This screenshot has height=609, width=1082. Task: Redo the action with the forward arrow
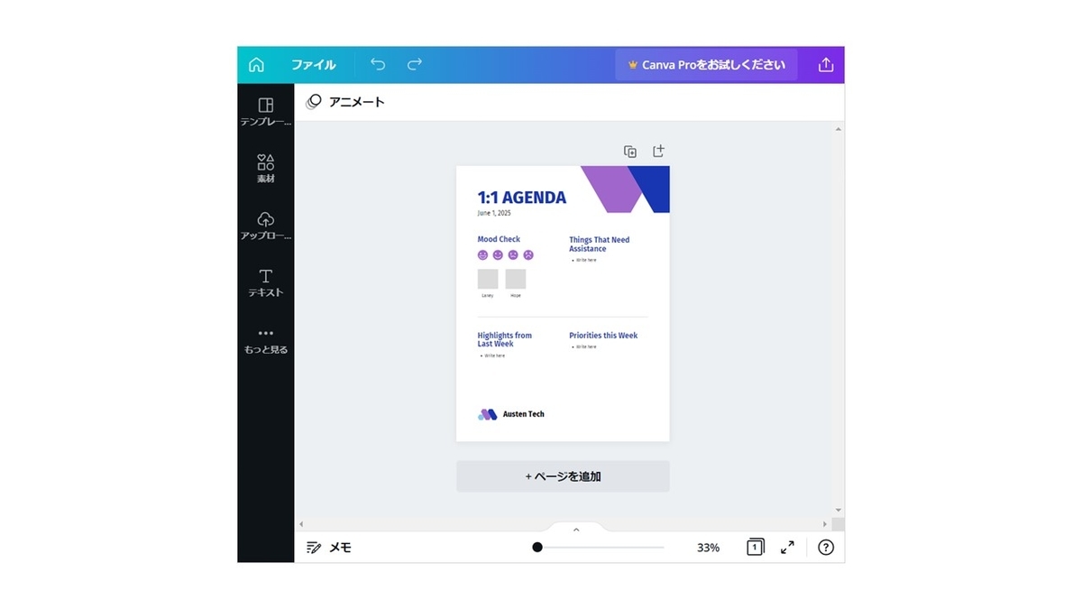click(x=415, y=64)
